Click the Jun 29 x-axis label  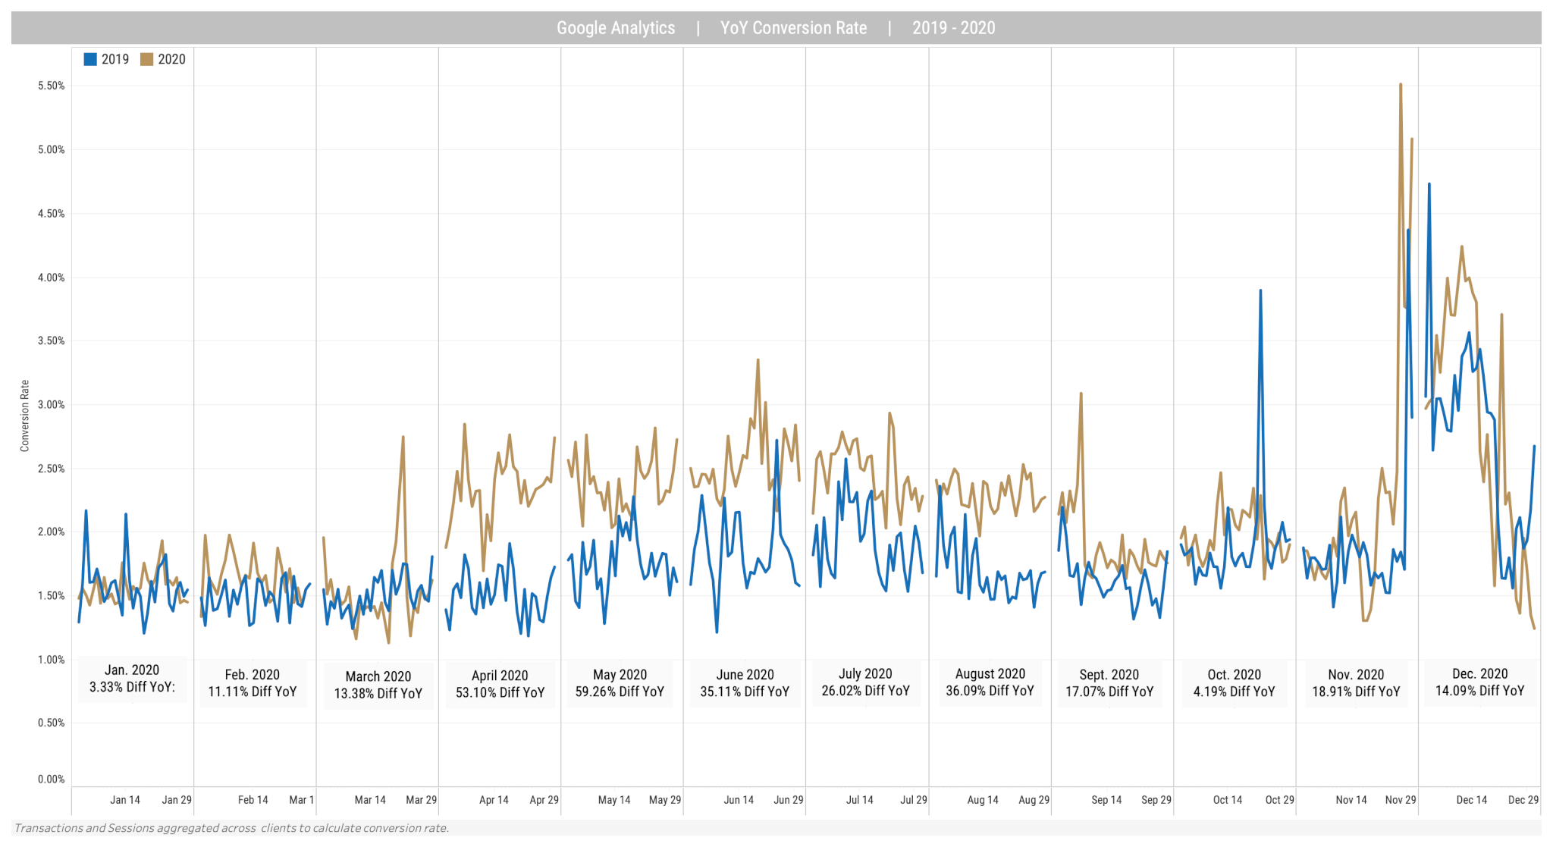click(x=789, y=800)
